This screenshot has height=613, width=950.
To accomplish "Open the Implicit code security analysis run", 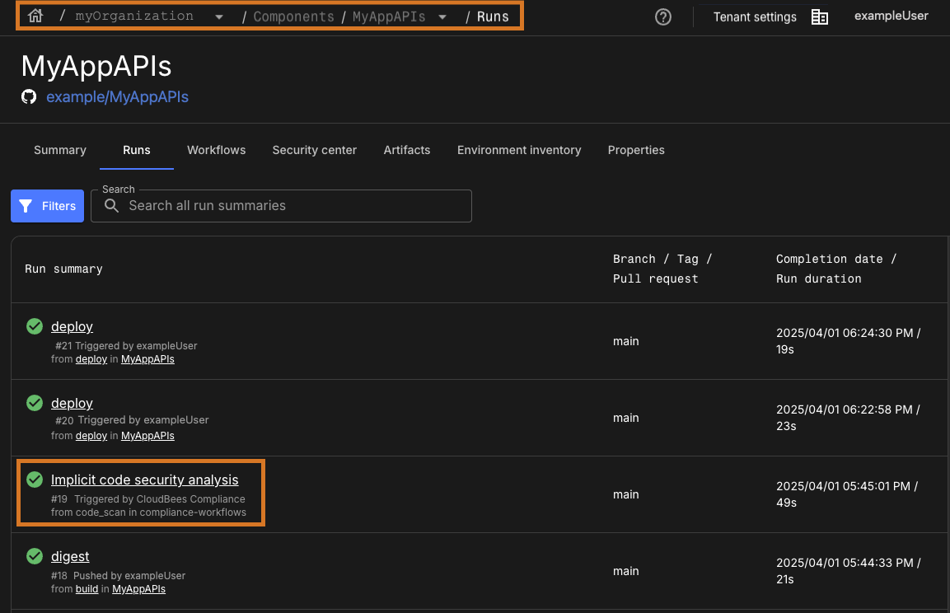I will (144, 480).
